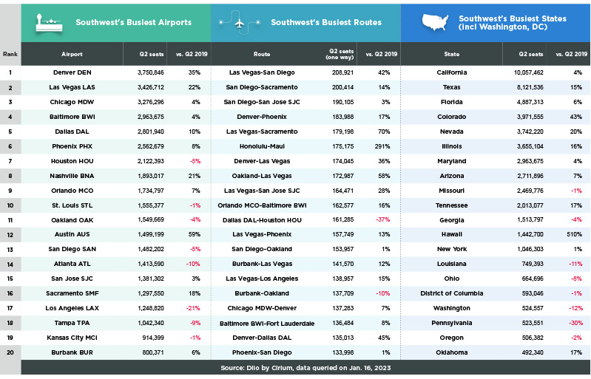
Task: Select the Orlando MCO airport cell
Action: pos(72,191)
